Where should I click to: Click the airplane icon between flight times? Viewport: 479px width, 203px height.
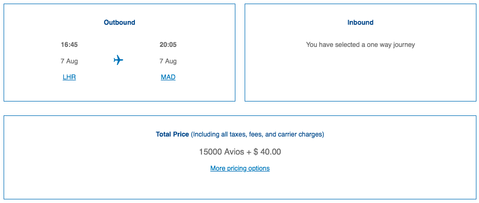[x=118, y=60]
